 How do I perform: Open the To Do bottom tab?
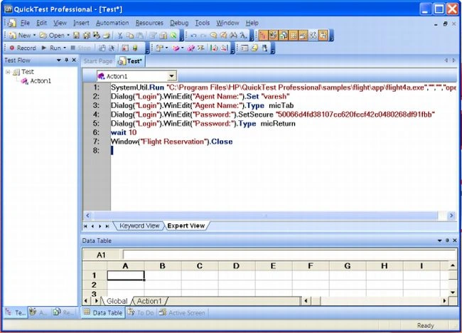pos(141,312)
